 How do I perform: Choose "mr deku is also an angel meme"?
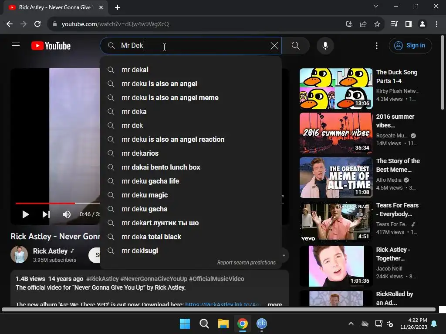191,97
